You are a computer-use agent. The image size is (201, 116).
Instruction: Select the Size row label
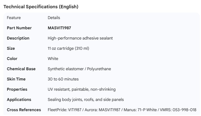[11, 48]
